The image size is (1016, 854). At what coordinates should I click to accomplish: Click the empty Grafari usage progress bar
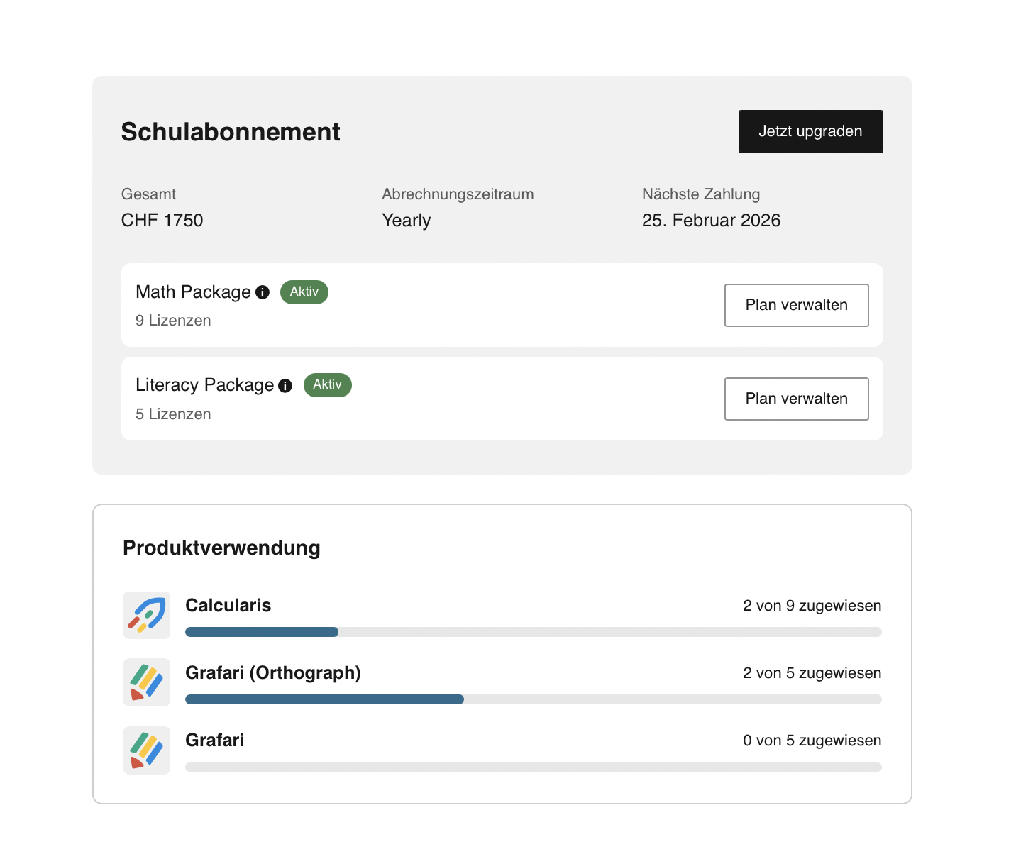tap(533, 767)
